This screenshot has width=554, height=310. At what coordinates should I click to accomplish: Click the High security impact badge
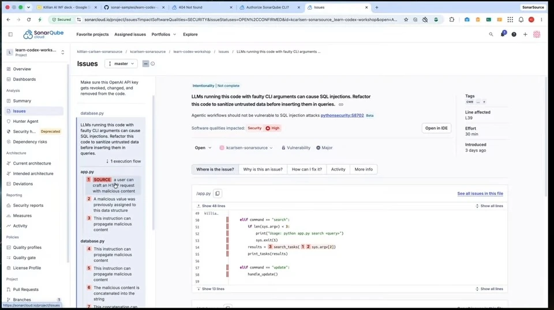(272, 128)
